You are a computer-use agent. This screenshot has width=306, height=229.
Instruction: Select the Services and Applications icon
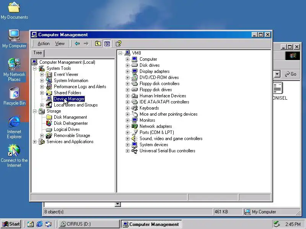42,142
